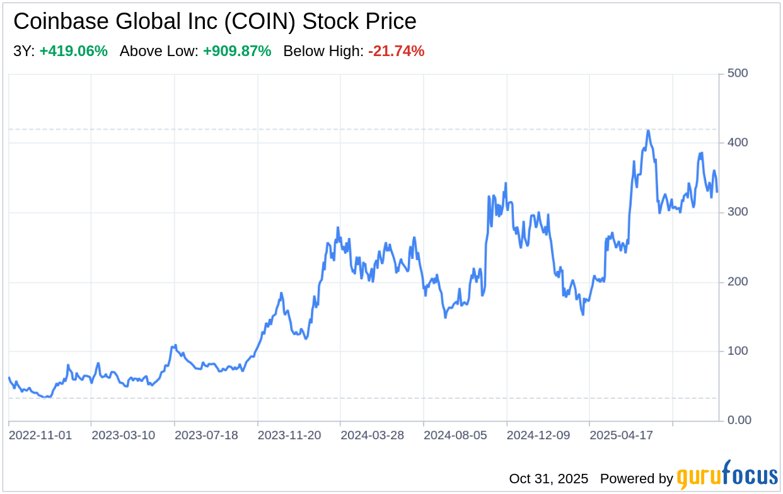
Task: Select the 2022-11-01 date label
Action: pyautogui.click(x=41, y=435)
